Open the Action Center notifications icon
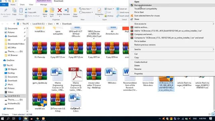The image size is (215, 121). 211,119
